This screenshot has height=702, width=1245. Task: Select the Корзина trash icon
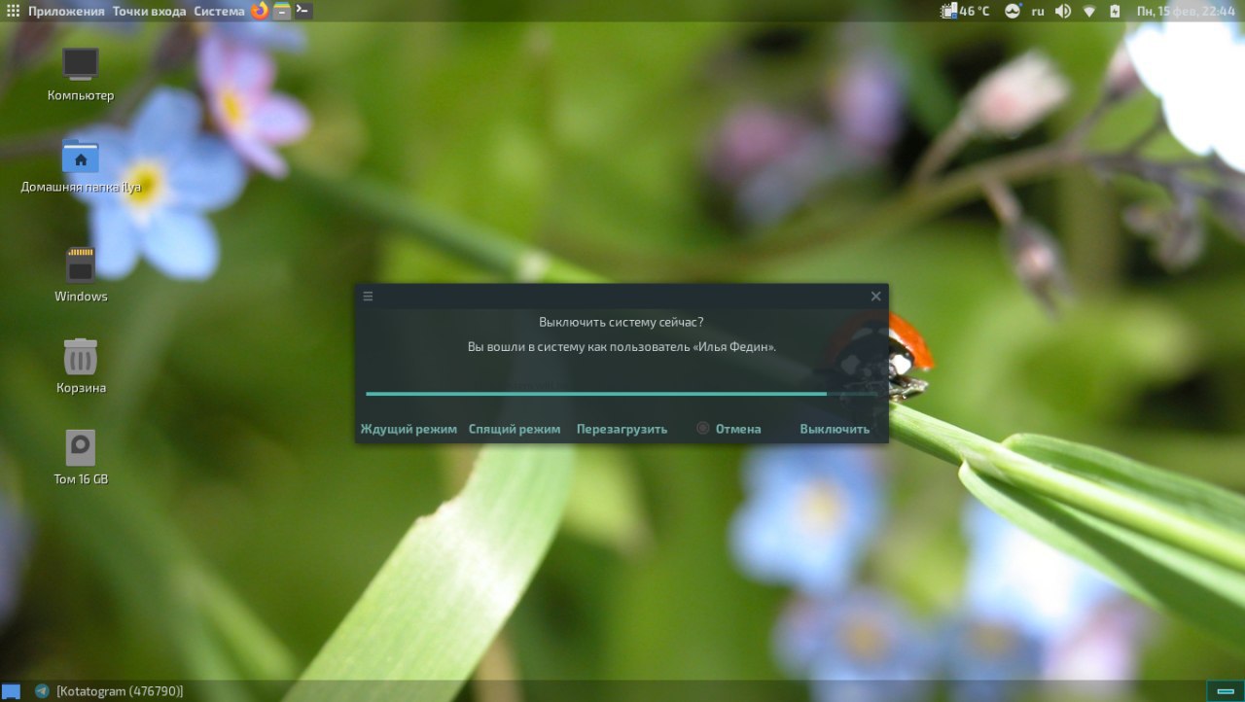click(81, 367)
